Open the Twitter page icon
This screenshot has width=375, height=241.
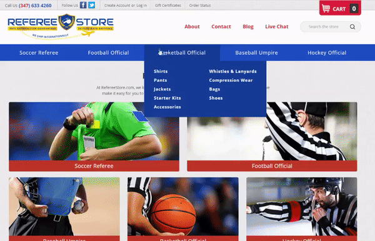91,5
